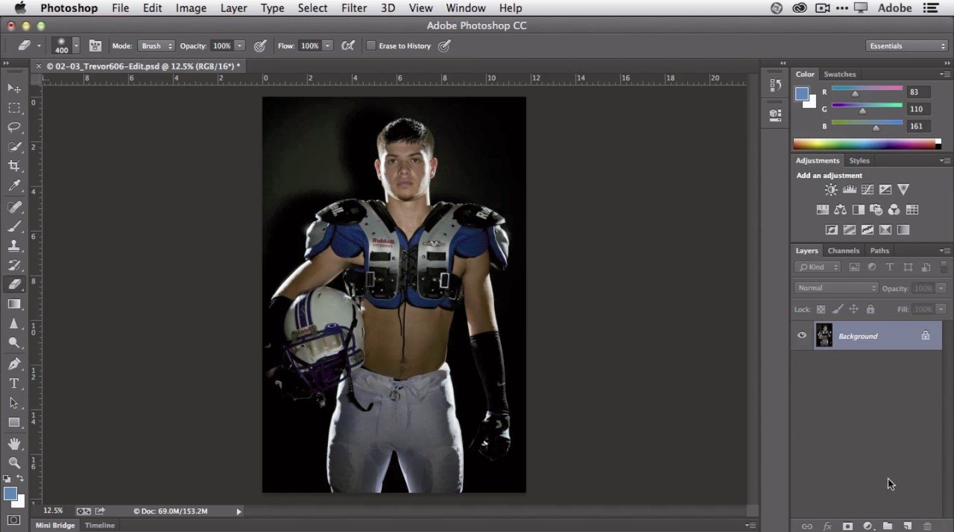Select the Eyedropper tool
Image resolution: width=954 pixels, height=532 pixels.
[x=14, y=186]
